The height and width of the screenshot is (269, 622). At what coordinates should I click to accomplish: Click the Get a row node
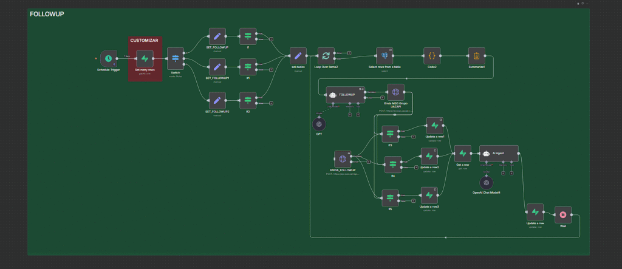tap(462, 153)
